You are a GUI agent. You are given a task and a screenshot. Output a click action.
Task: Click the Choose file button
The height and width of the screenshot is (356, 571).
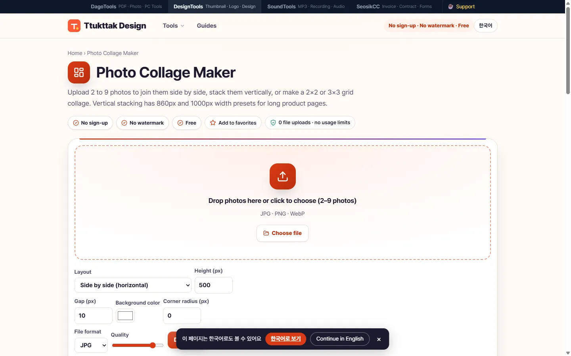(x=282, y=233)
